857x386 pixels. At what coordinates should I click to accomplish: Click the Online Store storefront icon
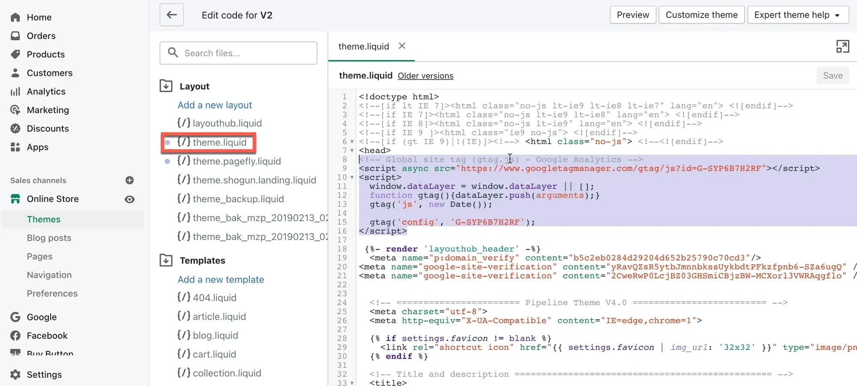point(15,199)
